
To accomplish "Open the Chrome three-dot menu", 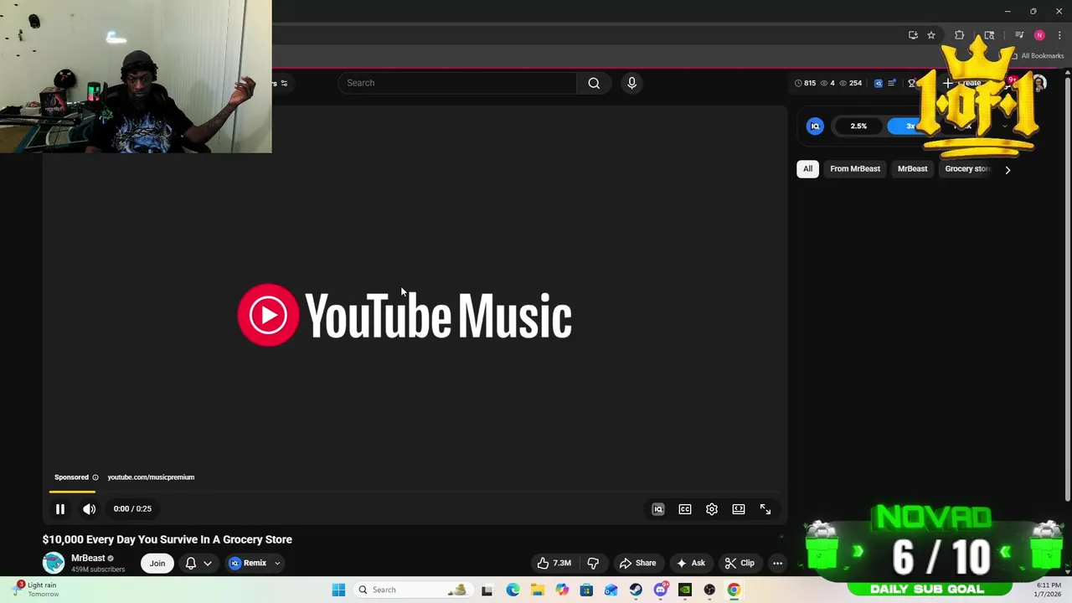I will (1059, 35).
